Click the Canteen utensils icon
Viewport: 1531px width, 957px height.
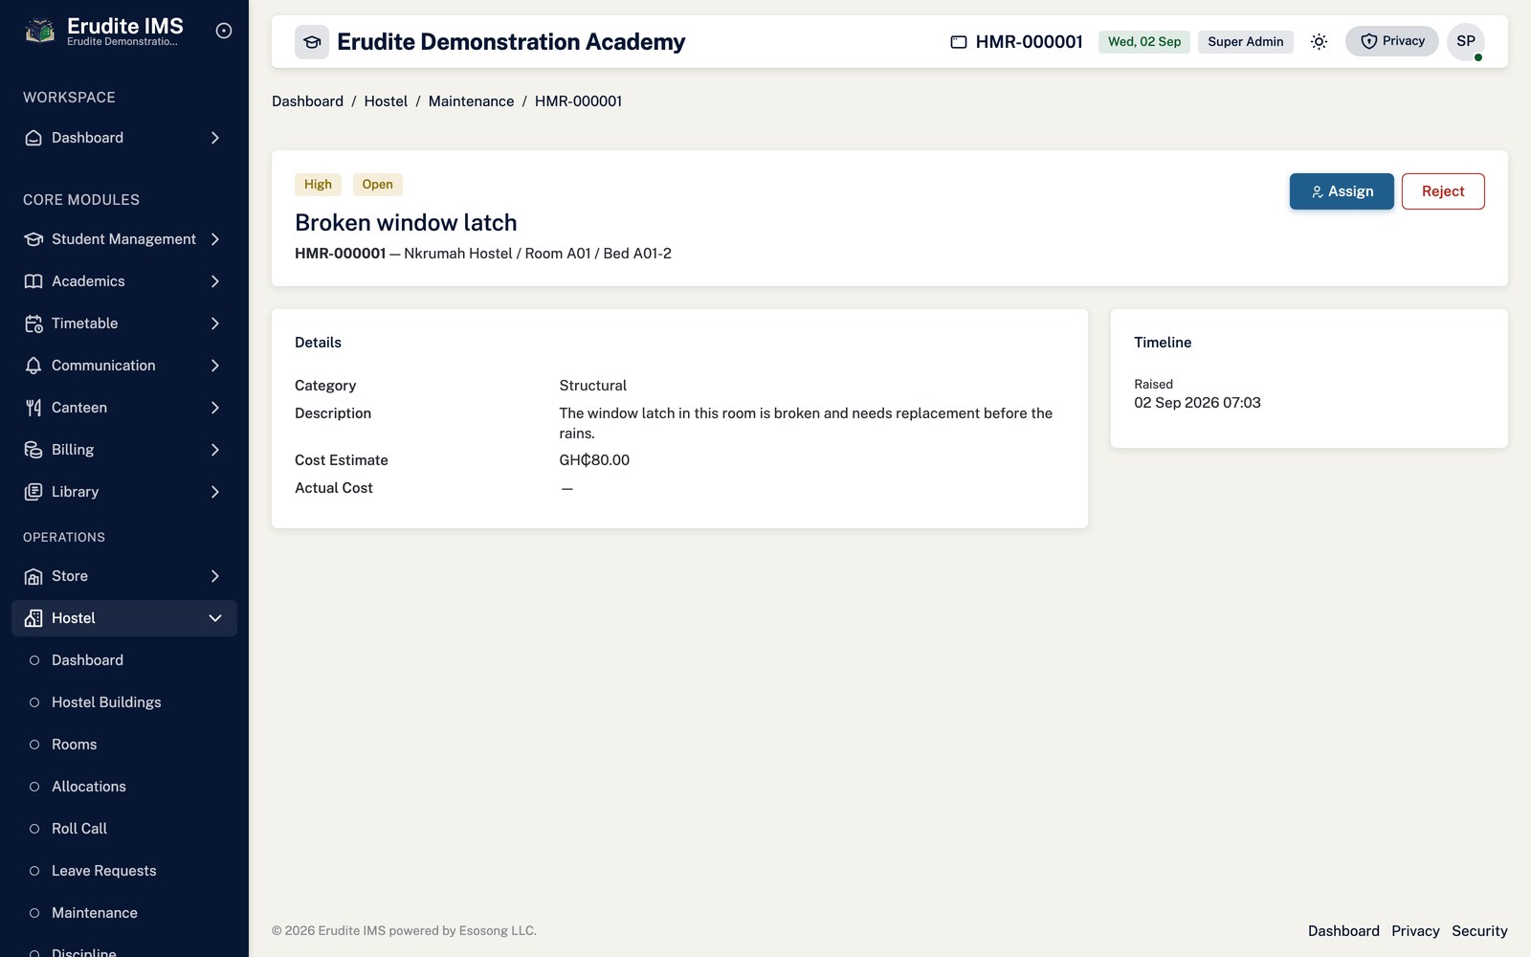pos(33,408)
